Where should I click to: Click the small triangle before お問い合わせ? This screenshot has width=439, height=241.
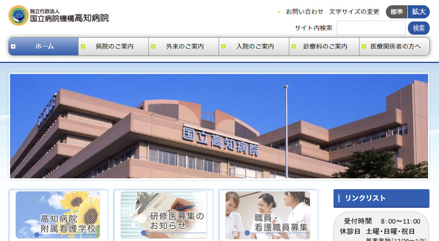point(279,12)
